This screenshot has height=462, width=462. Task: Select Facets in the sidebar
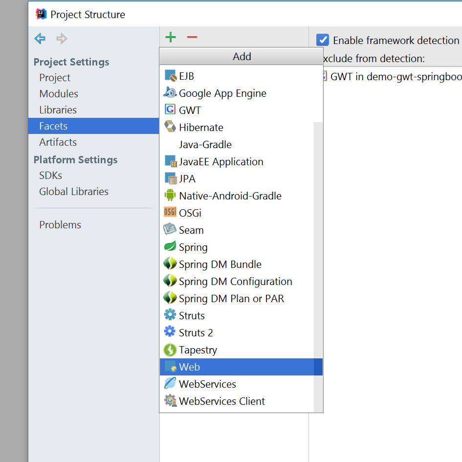[94, 126]
